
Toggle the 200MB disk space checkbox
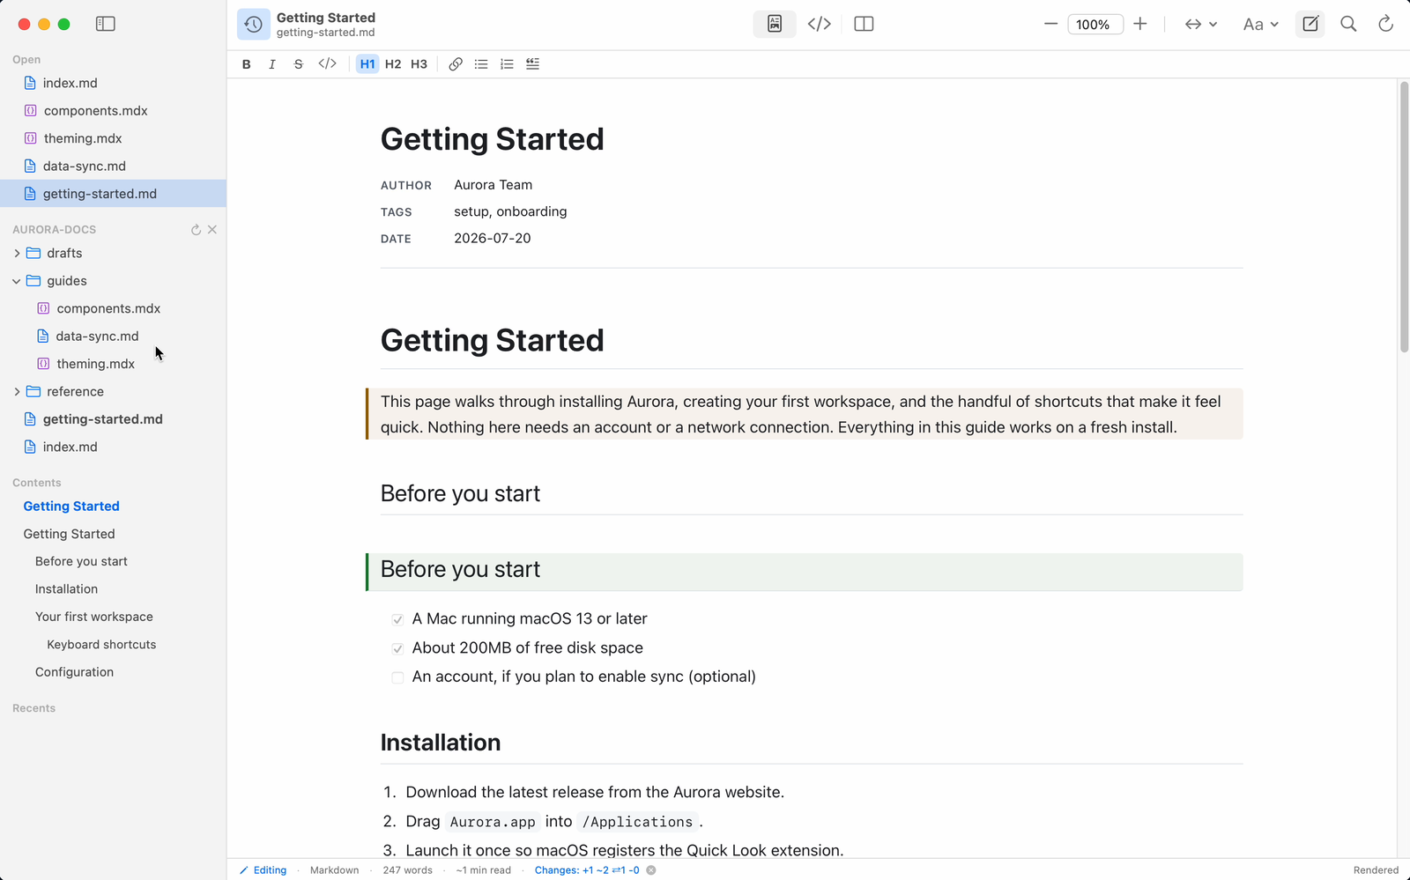397,648
